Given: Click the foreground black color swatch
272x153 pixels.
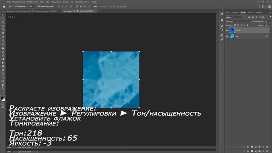Looking at the screenshot, I should (x=2, y=98).
